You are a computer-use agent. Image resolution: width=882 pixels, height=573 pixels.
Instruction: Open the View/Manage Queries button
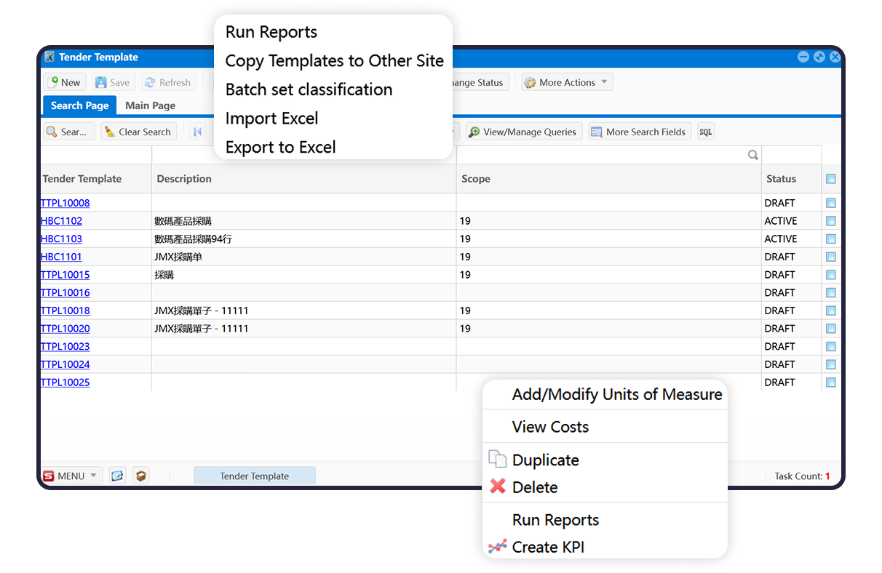[523, 132]
